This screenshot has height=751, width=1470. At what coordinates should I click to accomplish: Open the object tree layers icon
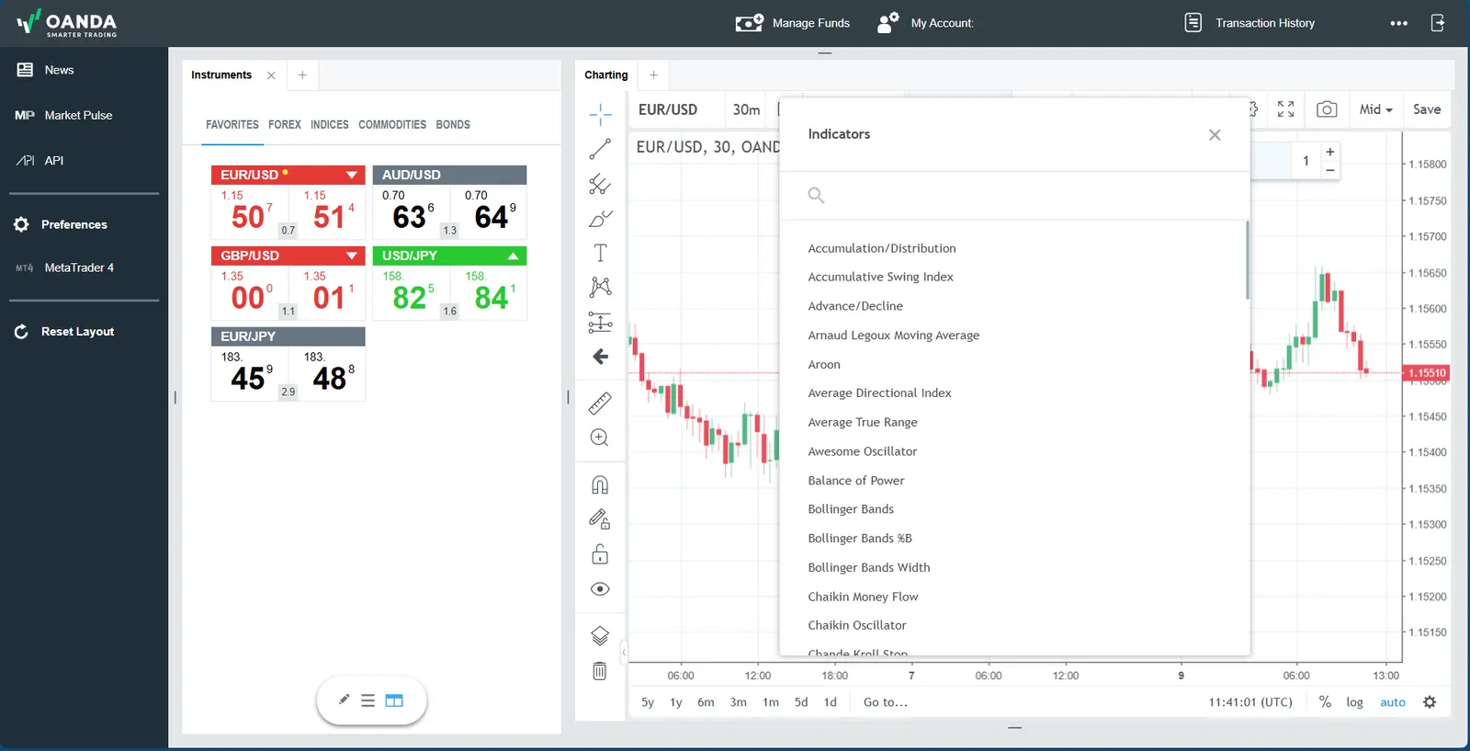(600, 635)
